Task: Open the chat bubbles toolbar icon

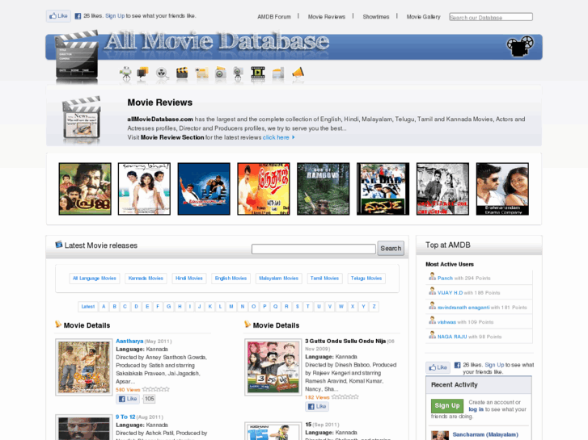Action: (142, 73)
